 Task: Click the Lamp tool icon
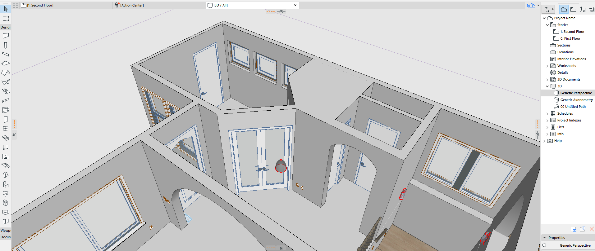point(6,193)
